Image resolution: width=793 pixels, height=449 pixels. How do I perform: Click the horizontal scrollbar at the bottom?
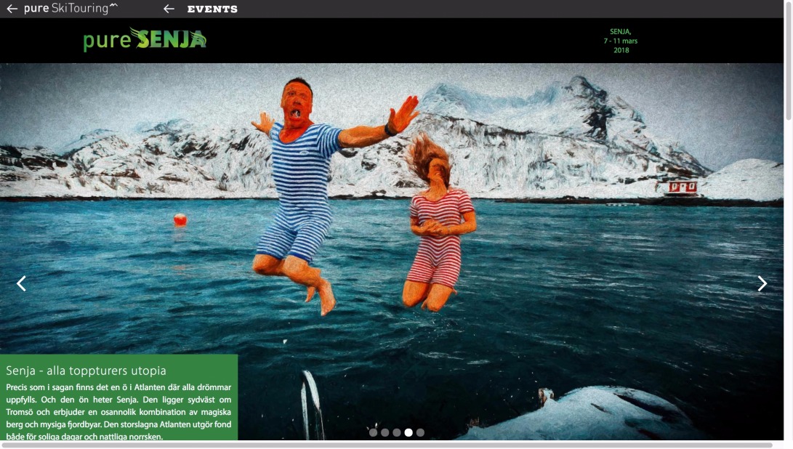(385, 445)
